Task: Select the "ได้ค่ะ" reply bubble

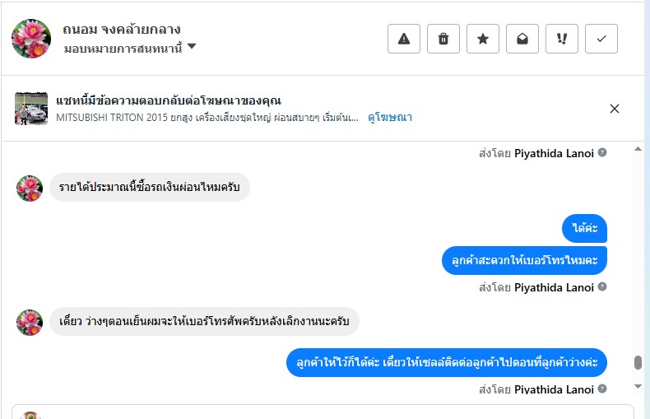Action: tap(584, 228)
